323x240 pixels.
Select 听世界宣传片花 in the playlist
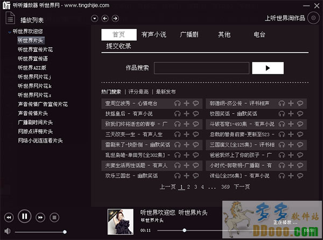35,50
